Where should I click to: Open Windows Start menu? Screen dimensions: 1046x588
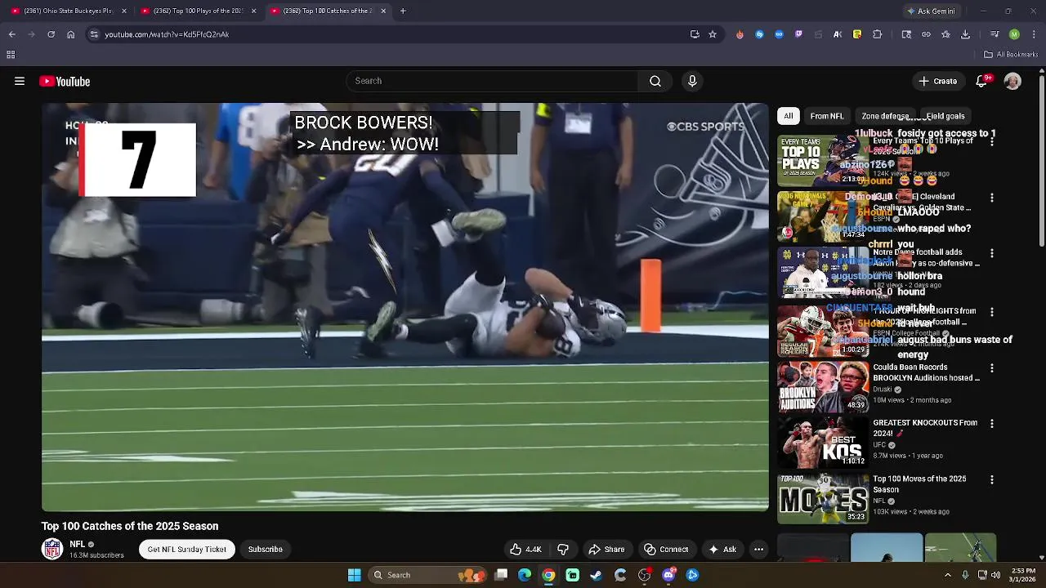(x=354, y=575)
